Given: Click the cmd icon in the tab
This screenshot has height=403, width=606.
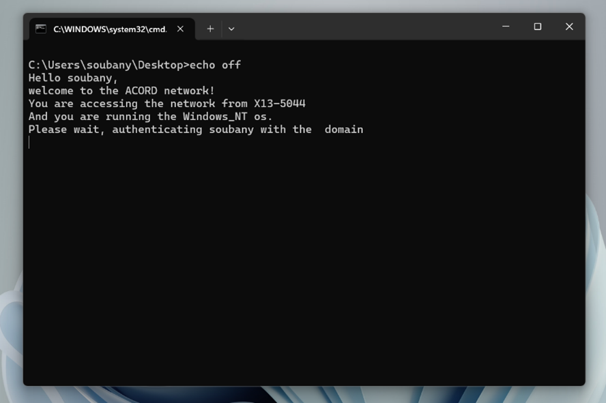Looking at the screenshot, I should click(41, 29).
